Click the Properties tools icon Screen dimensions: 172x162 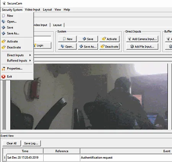pyautogui.click(x=3, y=68)
